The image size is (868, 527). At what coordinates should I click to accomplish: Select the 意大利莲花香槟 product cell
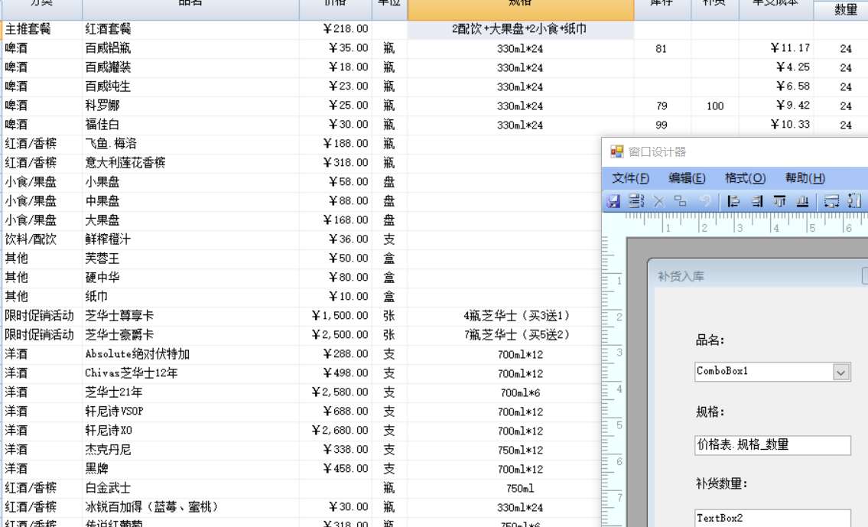pos(191,163)
